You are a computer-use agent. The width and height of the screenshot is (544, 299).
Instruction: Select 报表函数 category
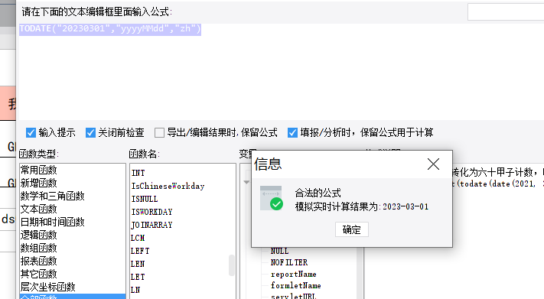(x=72, y=261)
